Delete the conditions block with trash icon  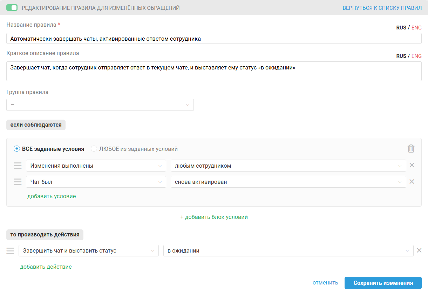(411, 149)
